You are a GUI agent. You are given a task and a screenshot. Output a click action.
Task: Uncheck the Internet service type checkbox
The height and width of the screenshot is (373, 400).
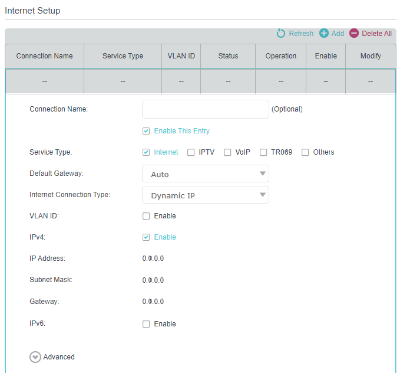coord(146,152)
